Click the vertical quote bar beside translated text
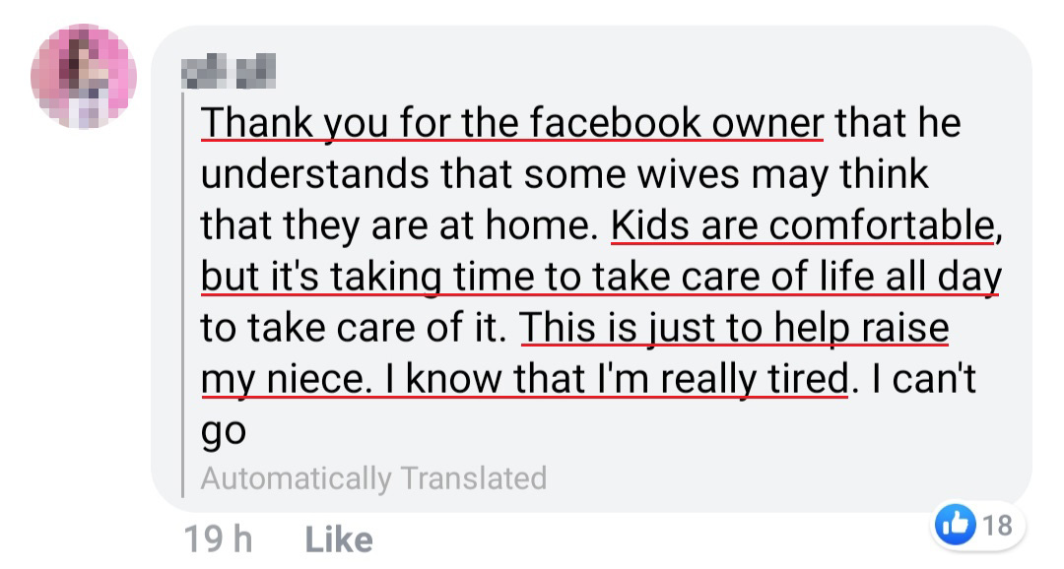1064x569 pixels. coord(185,295)
